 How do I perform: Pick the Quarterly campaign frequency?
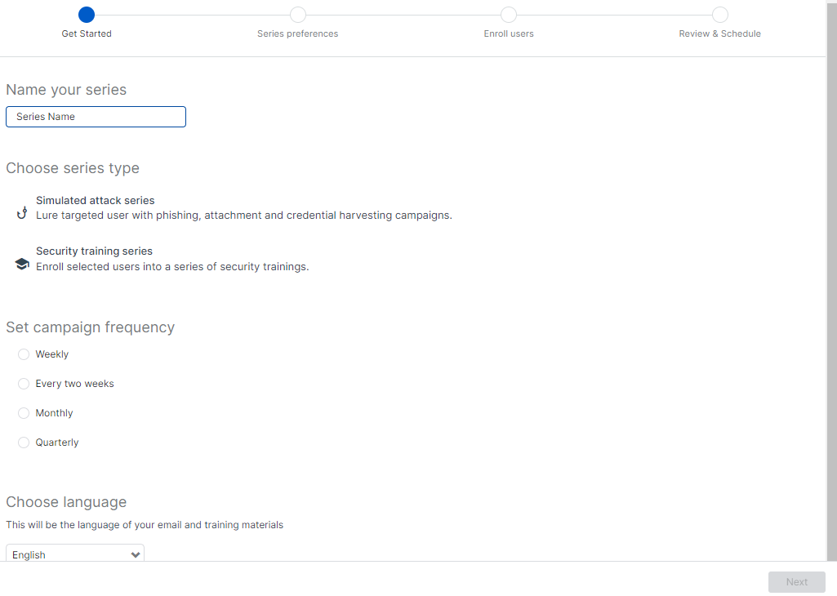[24, 443]
